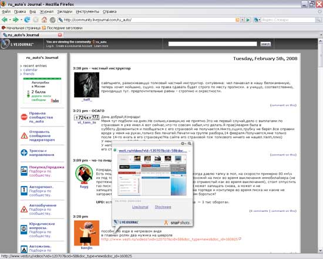
Task: Open the vesti.ru link in the popup header
Action: 153,151
